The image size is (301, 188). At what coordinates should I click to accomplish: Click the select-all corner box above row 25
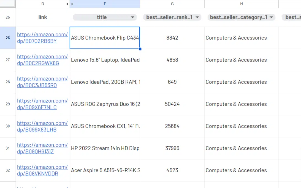[x=8, y=4]
